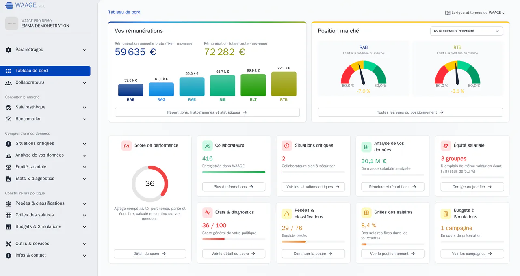Click the Grilles des salaires table icon in sidebar
520x276 pixels.
pos(9,216)
